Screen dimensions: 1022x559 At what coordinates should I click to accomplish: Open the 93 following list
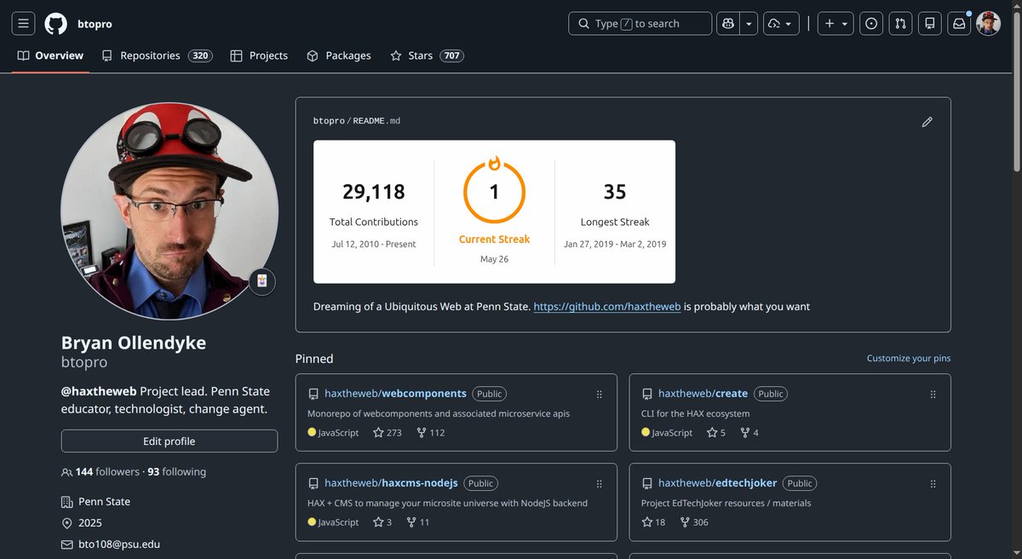coord(177,472)
